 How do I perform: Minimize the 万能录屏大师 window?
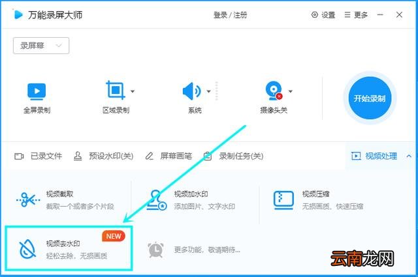click(x=380, y=14)
